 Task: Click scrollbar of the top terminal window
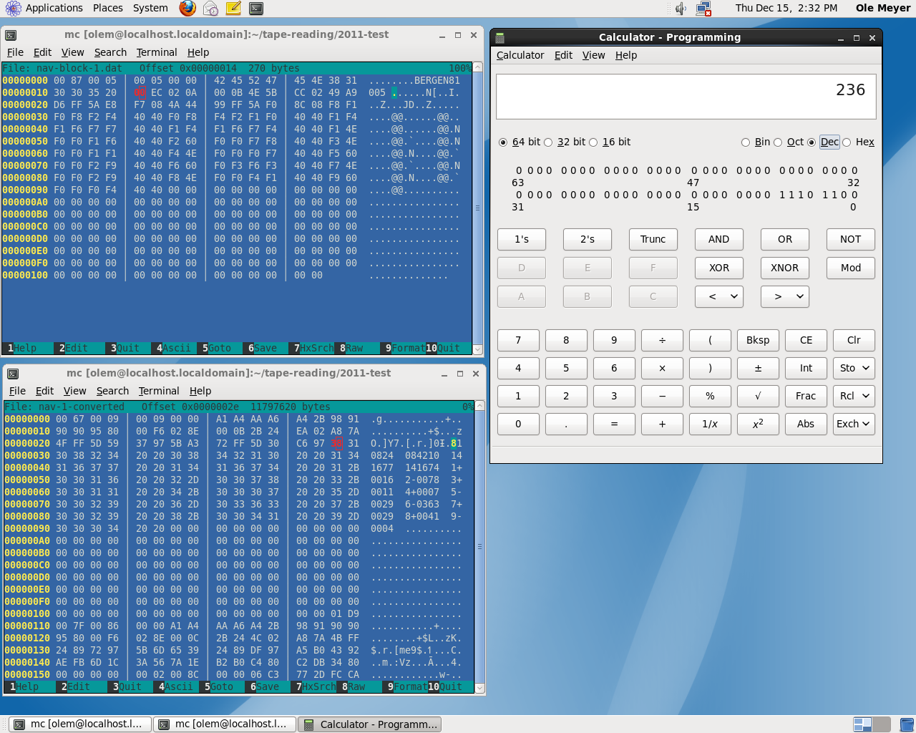[x=478, y=208]
